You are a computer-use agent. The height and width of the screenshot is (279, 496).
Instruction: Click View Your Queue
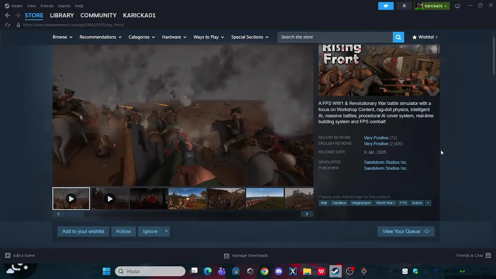(x=406, y=231)
